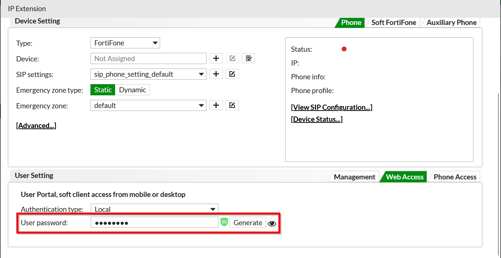Click the 'Emergency zone type:' label
Viewport: 501px width, 258px height.
click(x=50, y=90)
